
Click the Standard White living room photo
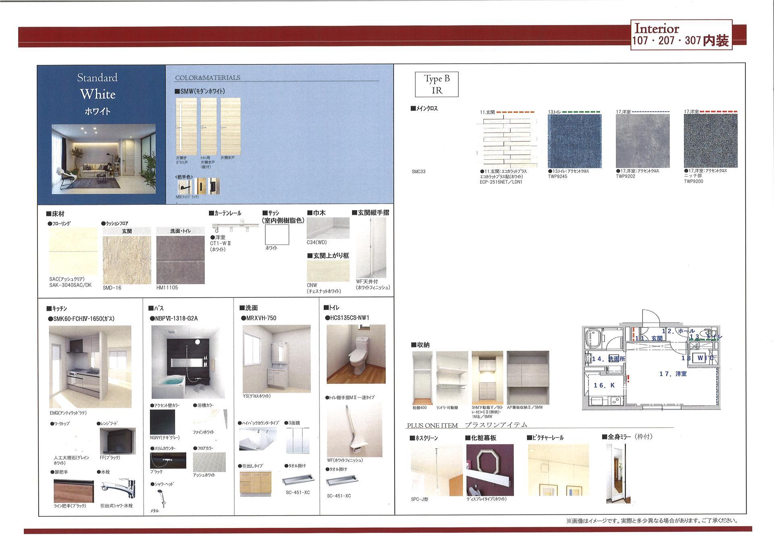click(104, 159)
